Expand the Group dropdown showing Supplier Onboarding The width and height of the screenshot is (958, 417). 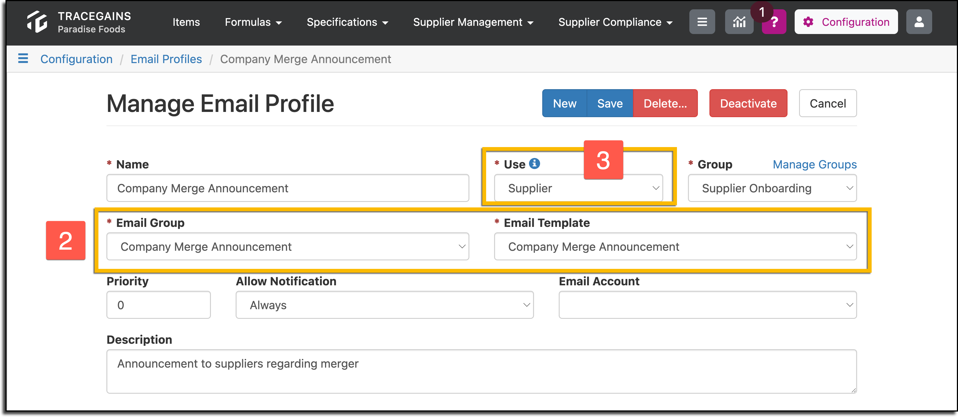click(772, 188)
